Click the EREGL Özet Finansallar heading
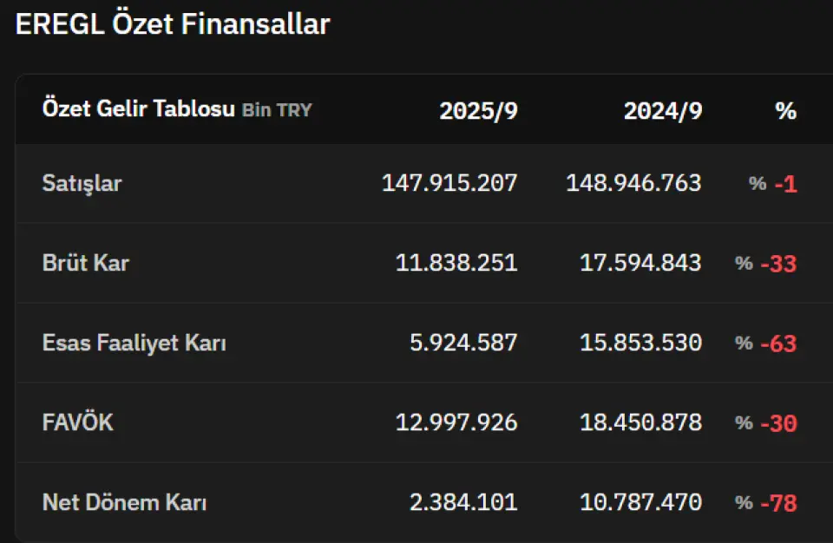The height and width of the screenshot is (543, 833). pyautogui.click(x=173, y=24)
